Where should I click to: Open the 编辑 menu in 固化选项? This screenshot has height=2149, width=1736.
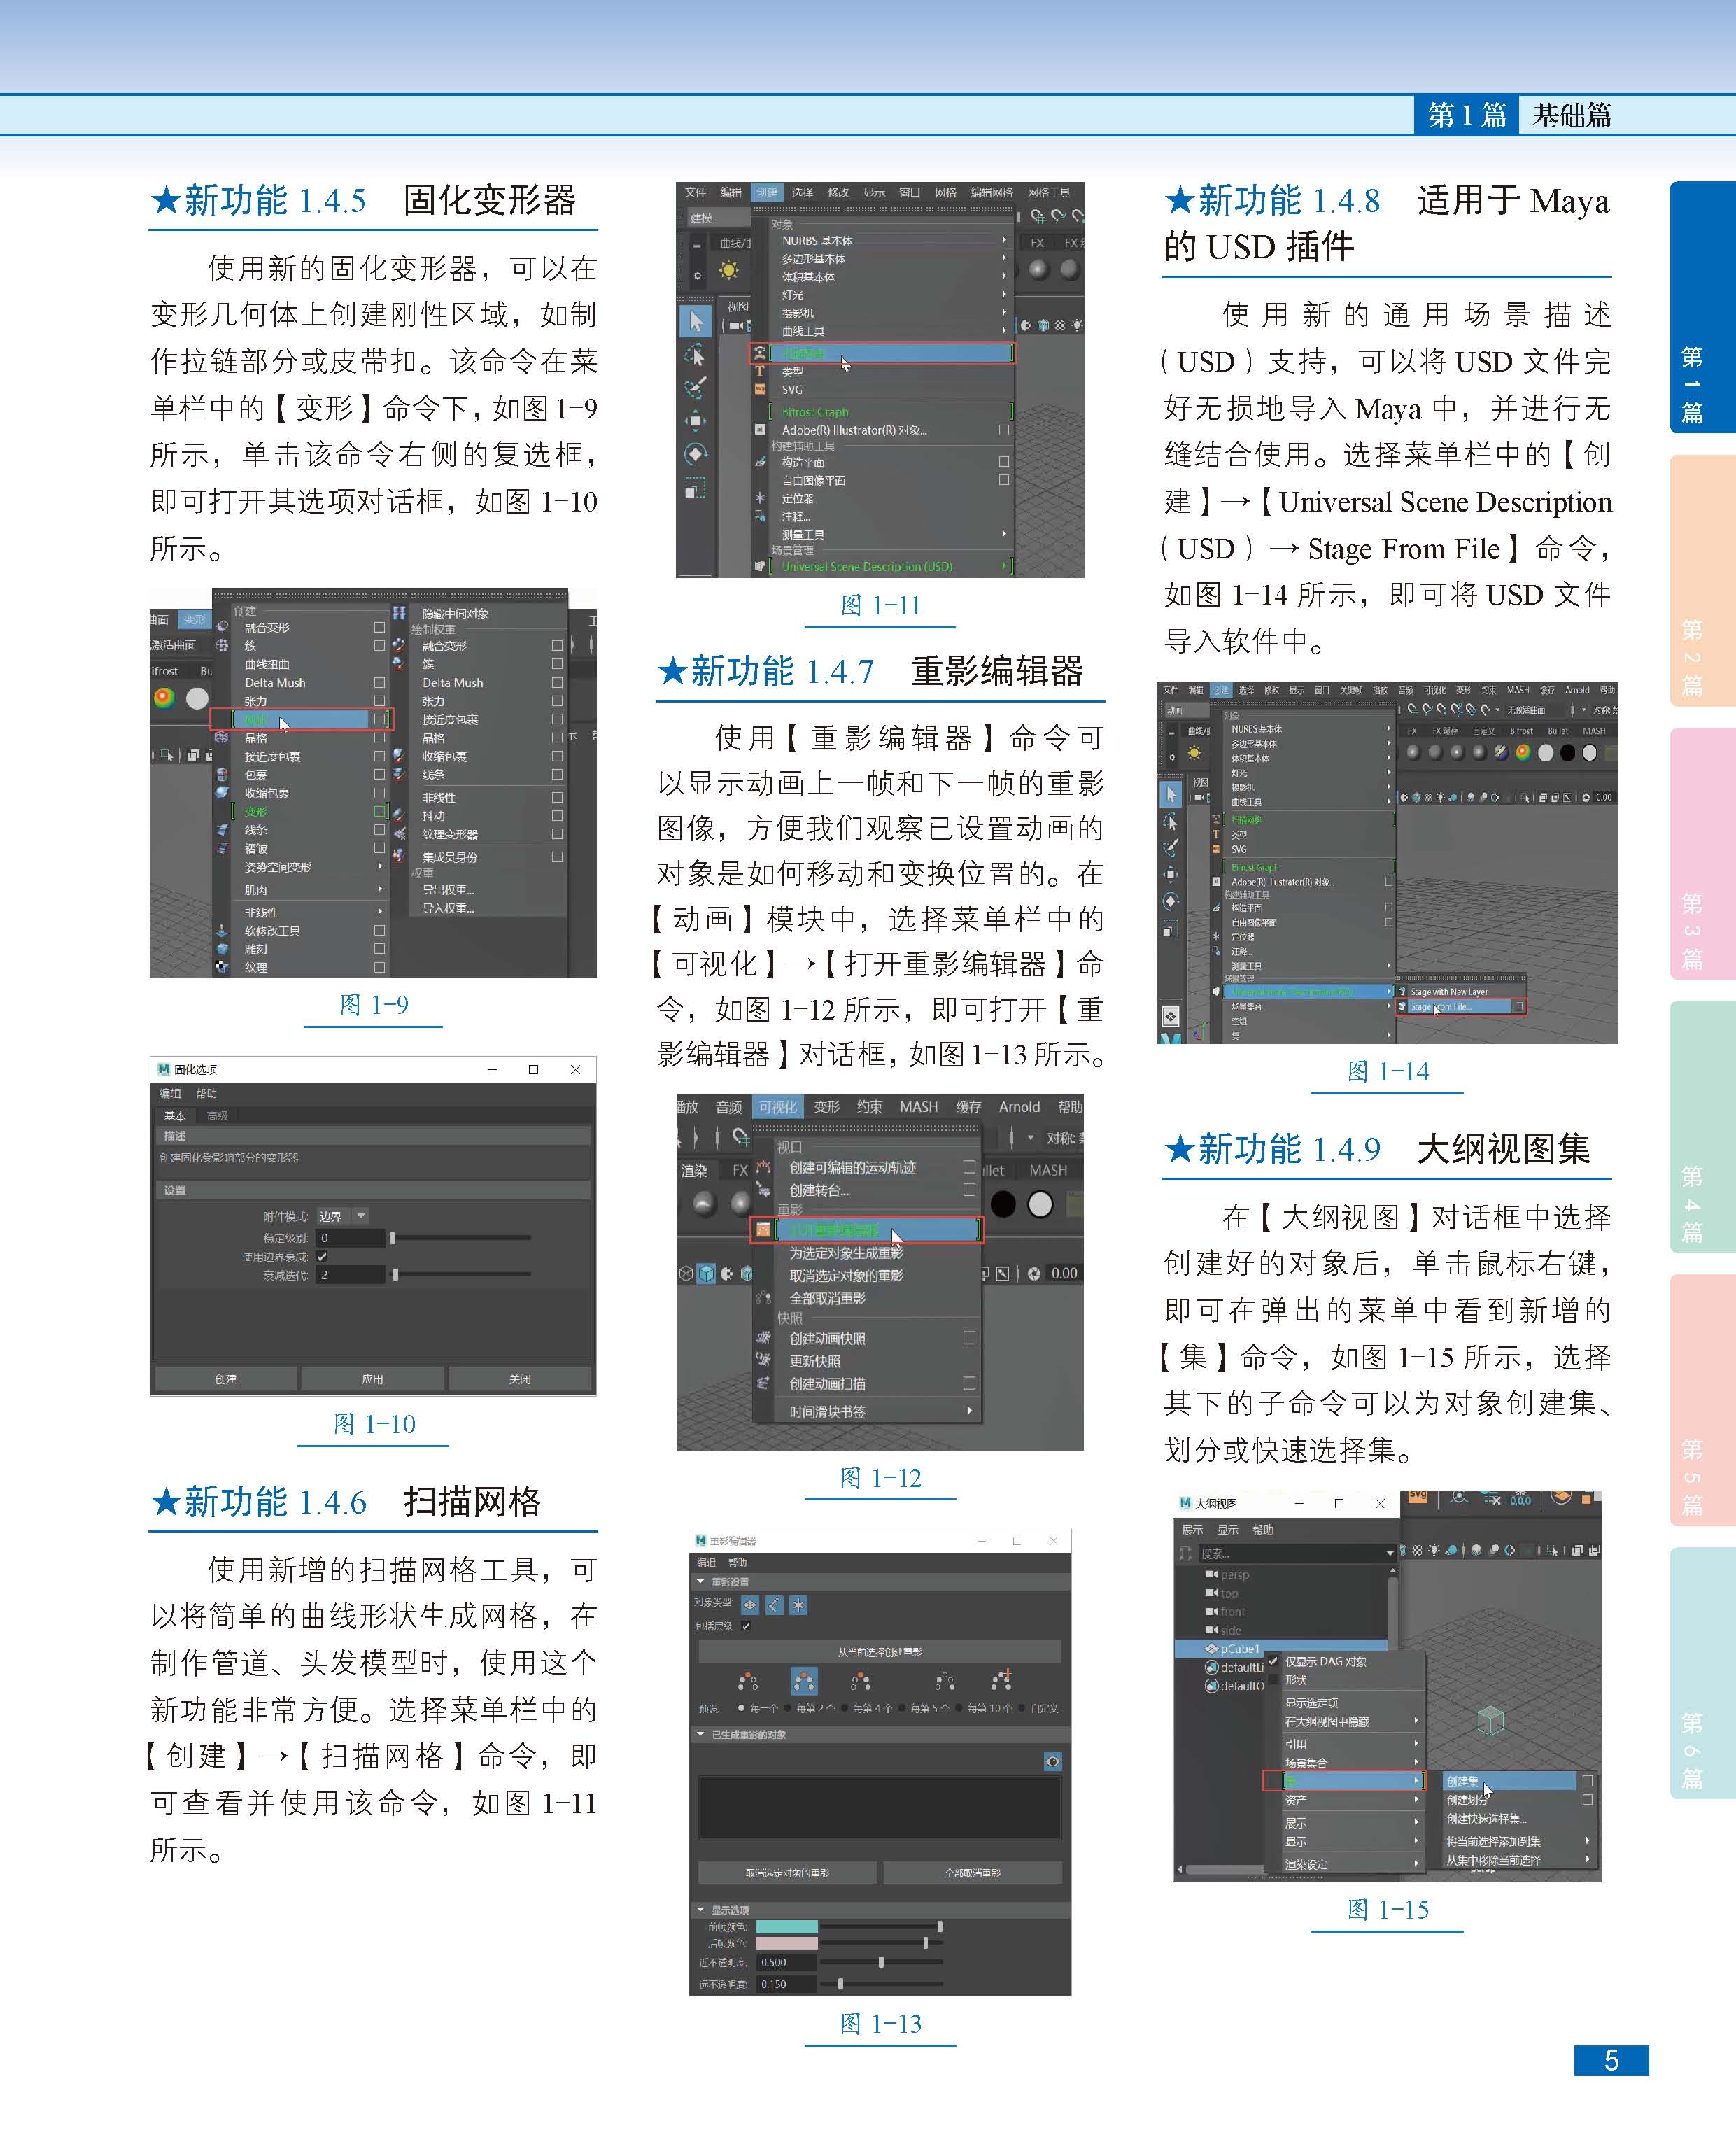(171, 1094)
